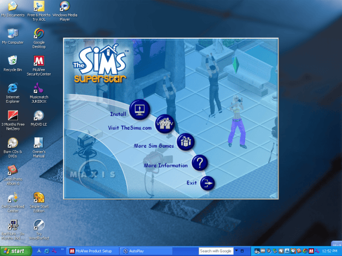Image resolution: width=342 pixels, height=256 pixels.
Task: Click the More Information question mark icon
Action: click(200, 162)
